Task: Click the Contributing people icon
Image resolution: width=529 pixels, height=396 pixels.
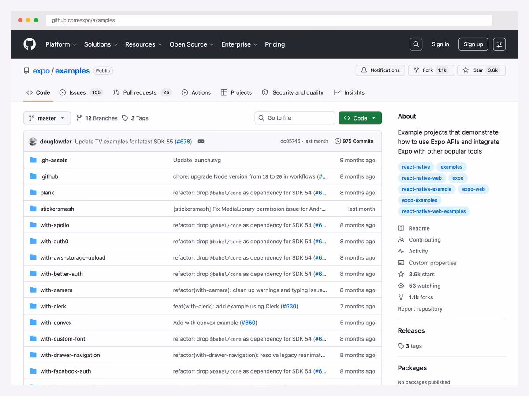Action: 401,240
